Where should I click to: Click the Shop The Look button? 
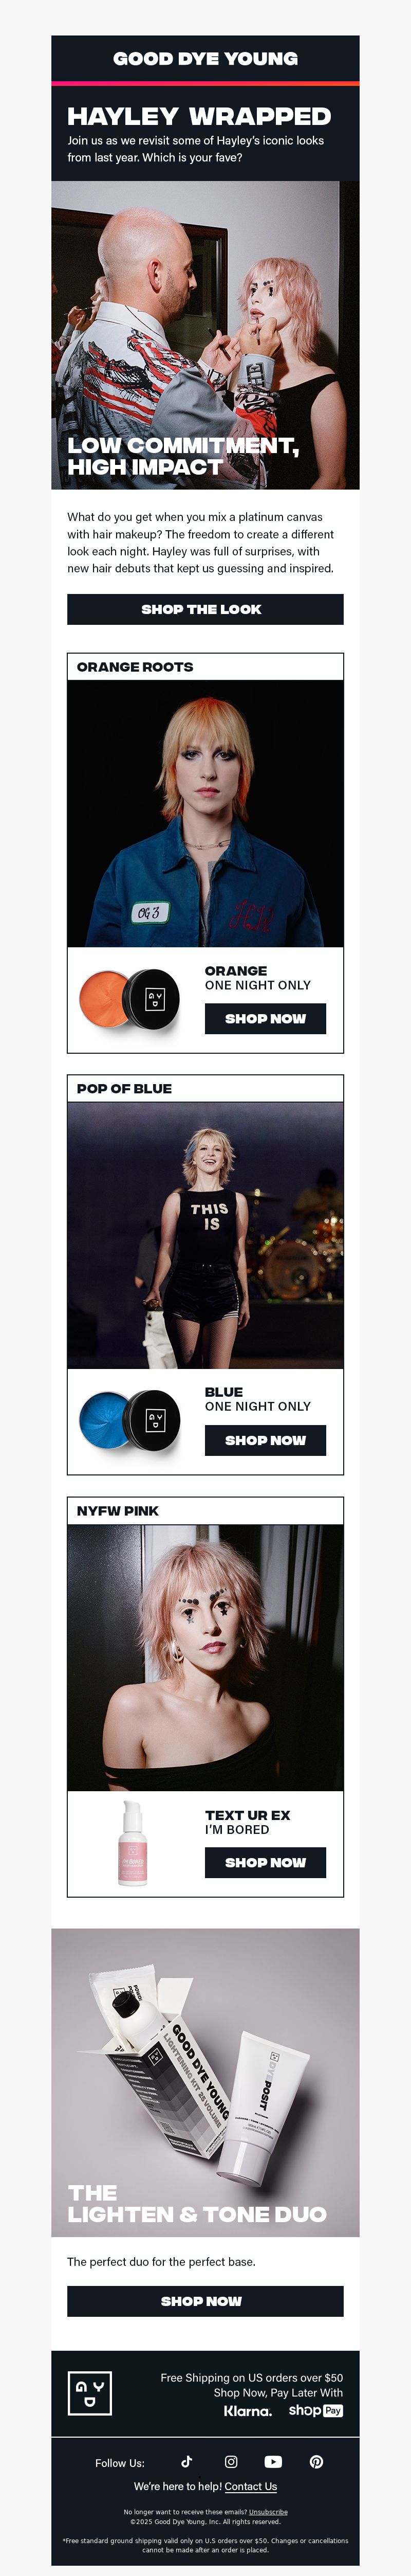coord(205,609)
